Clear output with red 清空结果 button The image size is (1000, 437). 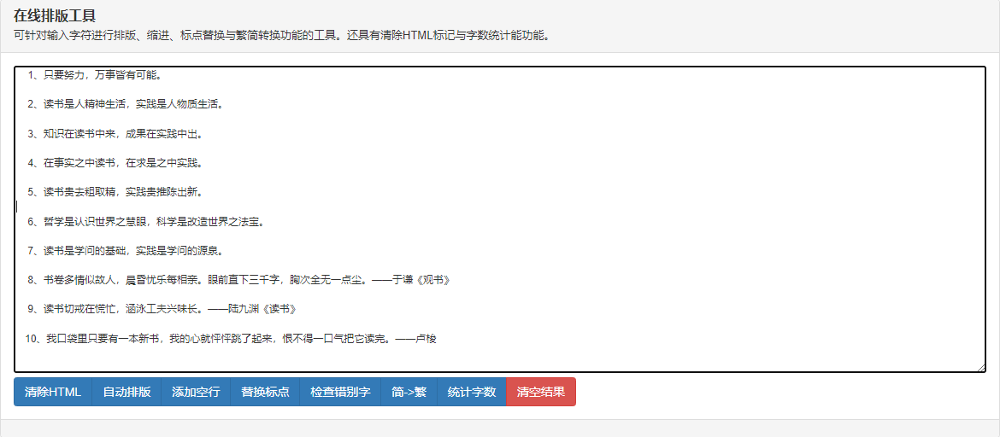pos(541,392)
